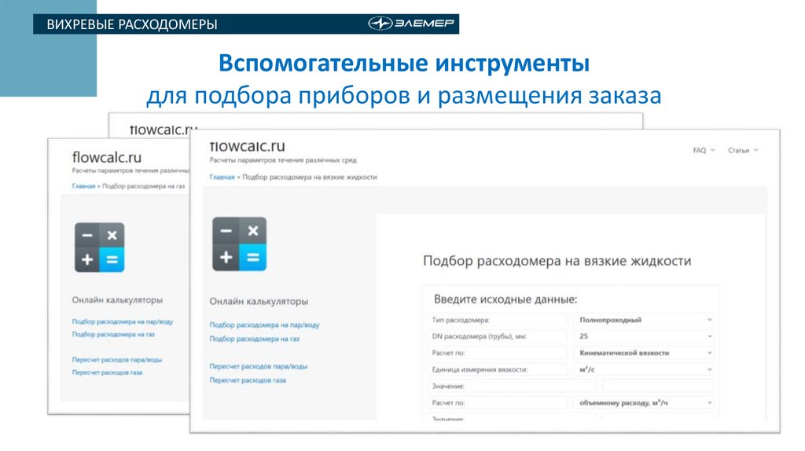This screenshot has width=805, height=451.
Task: Click the subtitle для подбора приборов и размещения заказа
Action: coord(404,95)
